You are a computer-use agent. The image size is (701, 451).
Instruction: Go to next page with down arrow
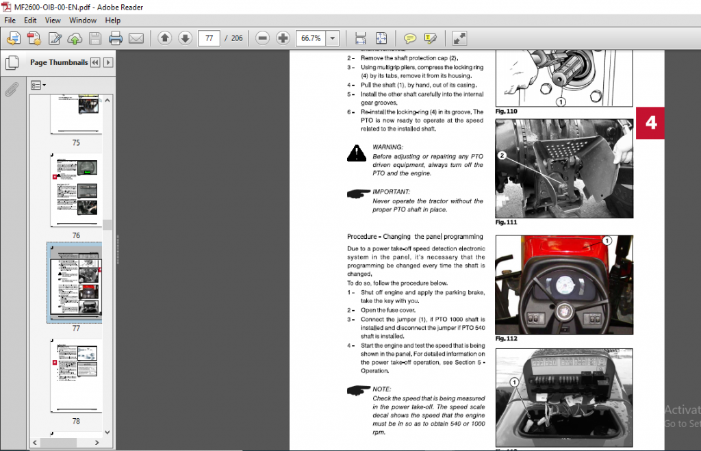pyautogui.click(x=185, y=38)
